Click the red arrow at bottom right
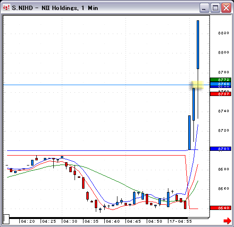Viewport: 234px width, 227px height. [x=227, y=220]
